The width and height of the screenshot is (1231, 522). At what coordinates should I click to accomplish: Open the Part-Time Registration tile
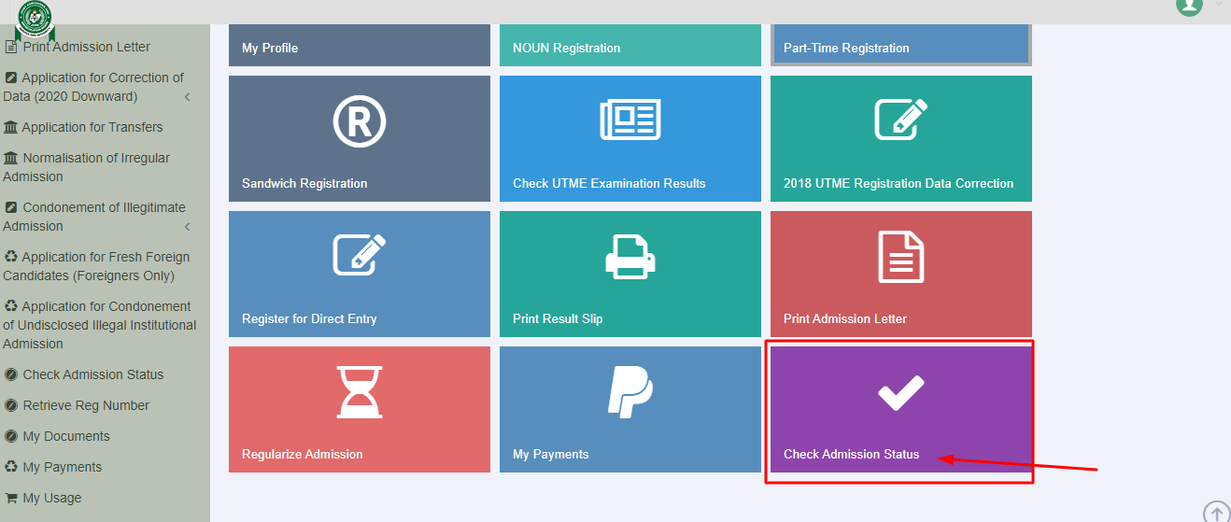(x=901, y=46)
